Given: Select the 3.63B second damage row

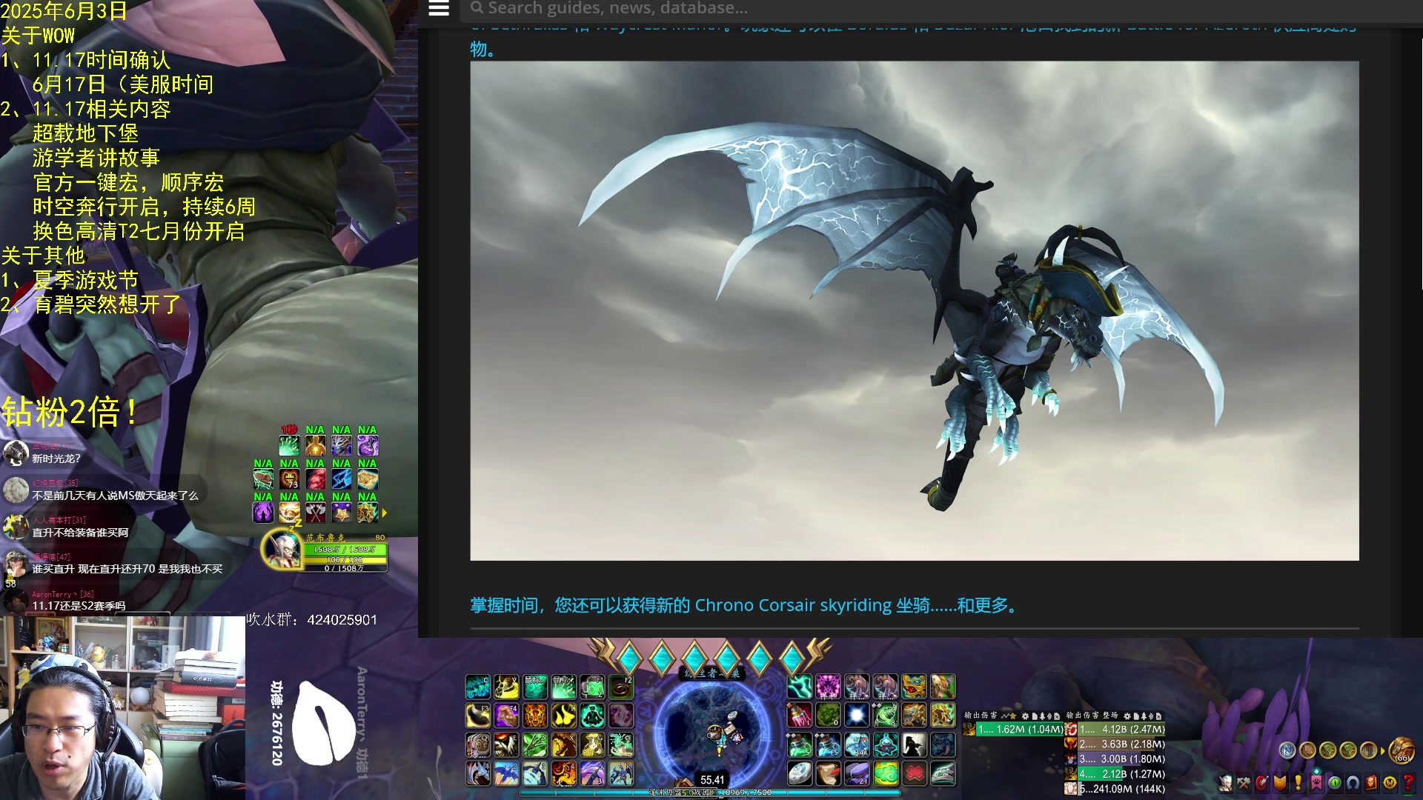Looking at the screenshot, I should tap(1115, 744).
